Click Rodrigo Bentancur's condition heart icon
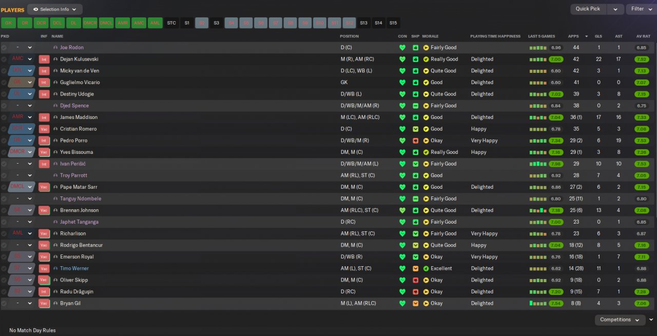This screenshot has height=336, width=657. click(402, 245)
